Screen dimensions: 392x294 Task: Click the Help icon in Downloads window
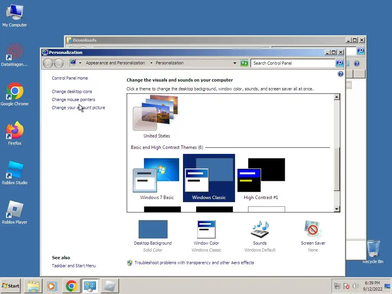tap(357, 64)
